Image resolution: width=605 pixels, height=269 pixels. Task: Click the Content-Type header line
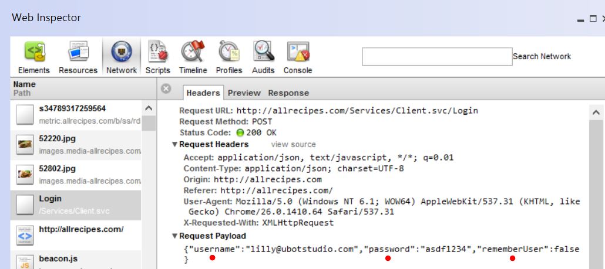[x=294, y=169]
